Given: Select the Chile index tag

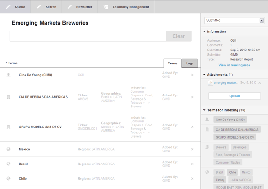Looking at the screenshot, I should 232,172.
